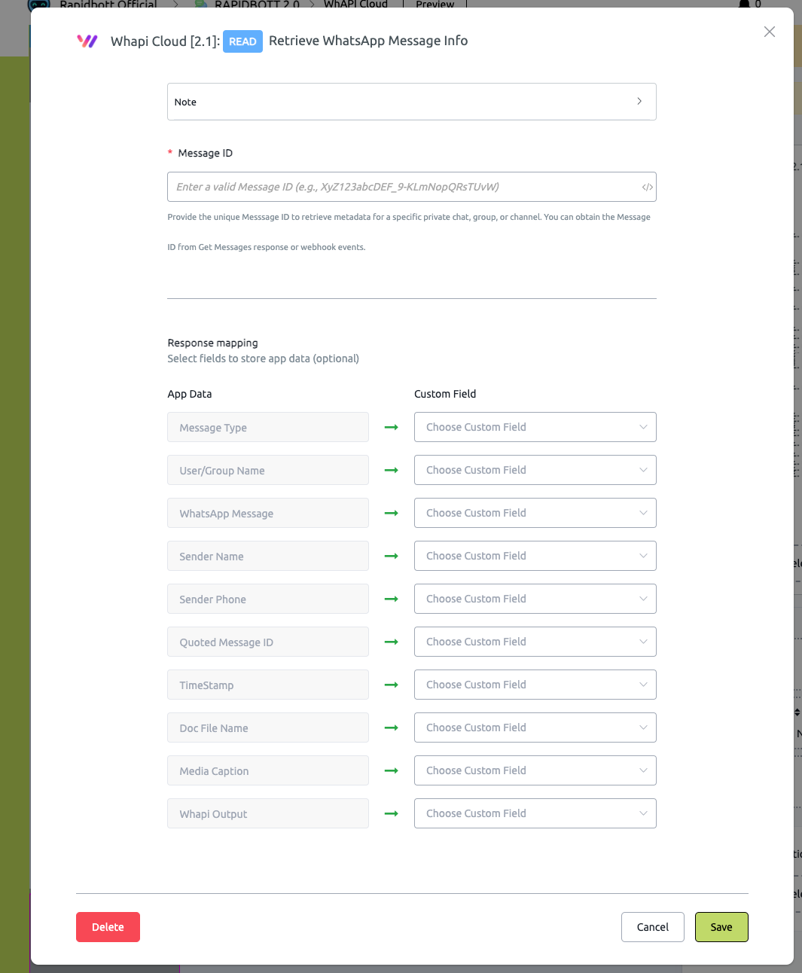The image size is (802, 973).
Task: Pick custom field for Quoted Message ID
Action: pyautogui.click(x=535, y=642)
